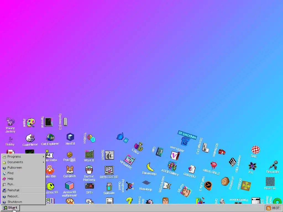Open the Storage (A:) floppy icon

[x=205, y=148]
